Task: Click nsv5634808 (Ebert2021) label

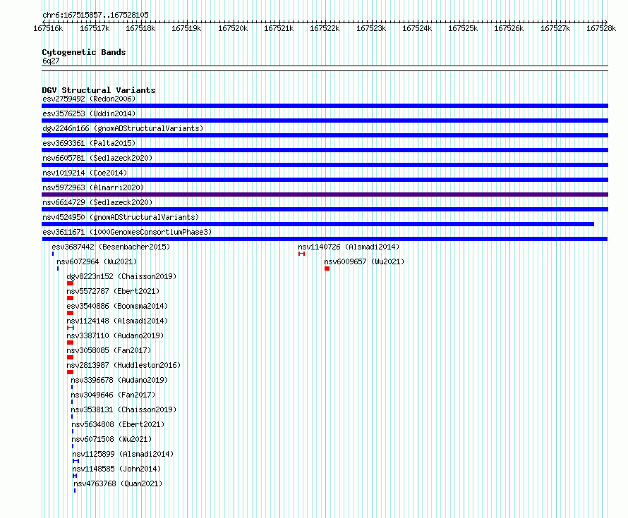Action: point(118,424)
